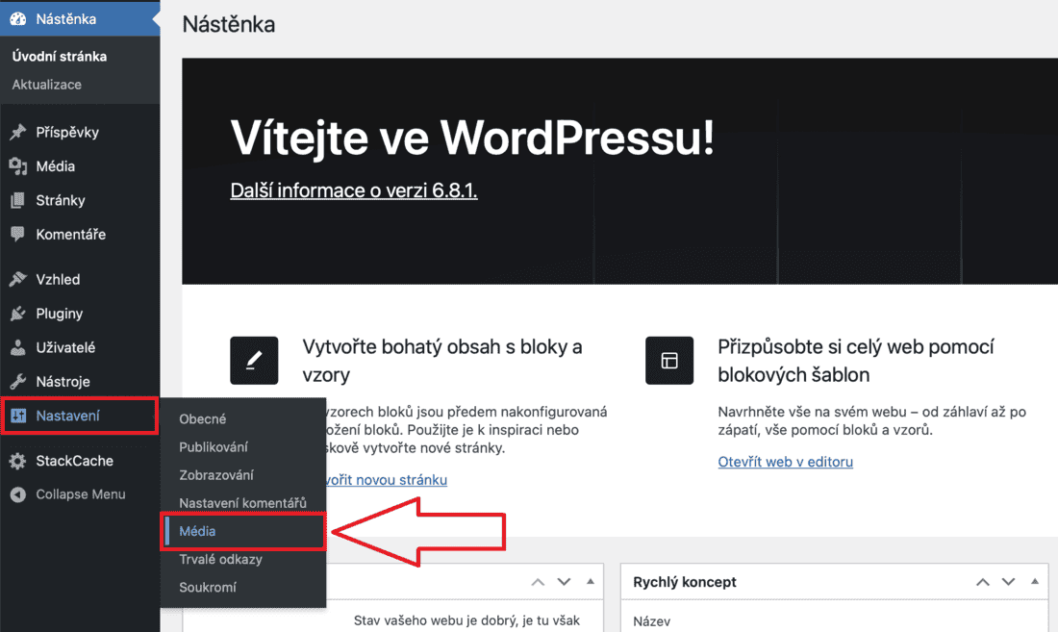Move Rychlý koncept widget up
Viewport: 1058px width, 632px height.
[x=983, y=581]
